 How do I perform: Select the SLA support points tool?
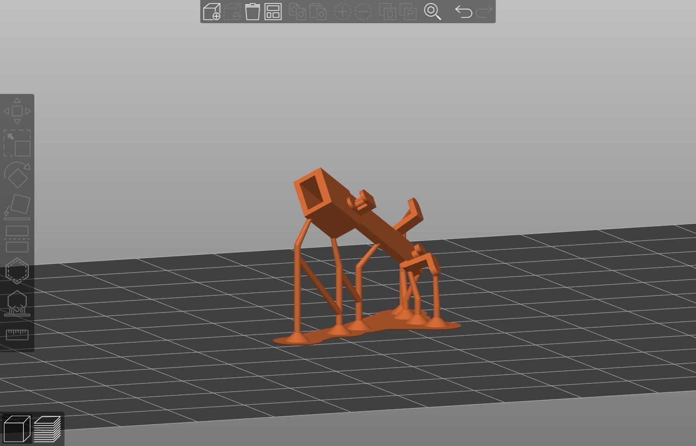click(17, 303)
